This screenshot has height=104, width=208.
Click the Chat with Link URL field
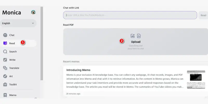pos(130,15)
